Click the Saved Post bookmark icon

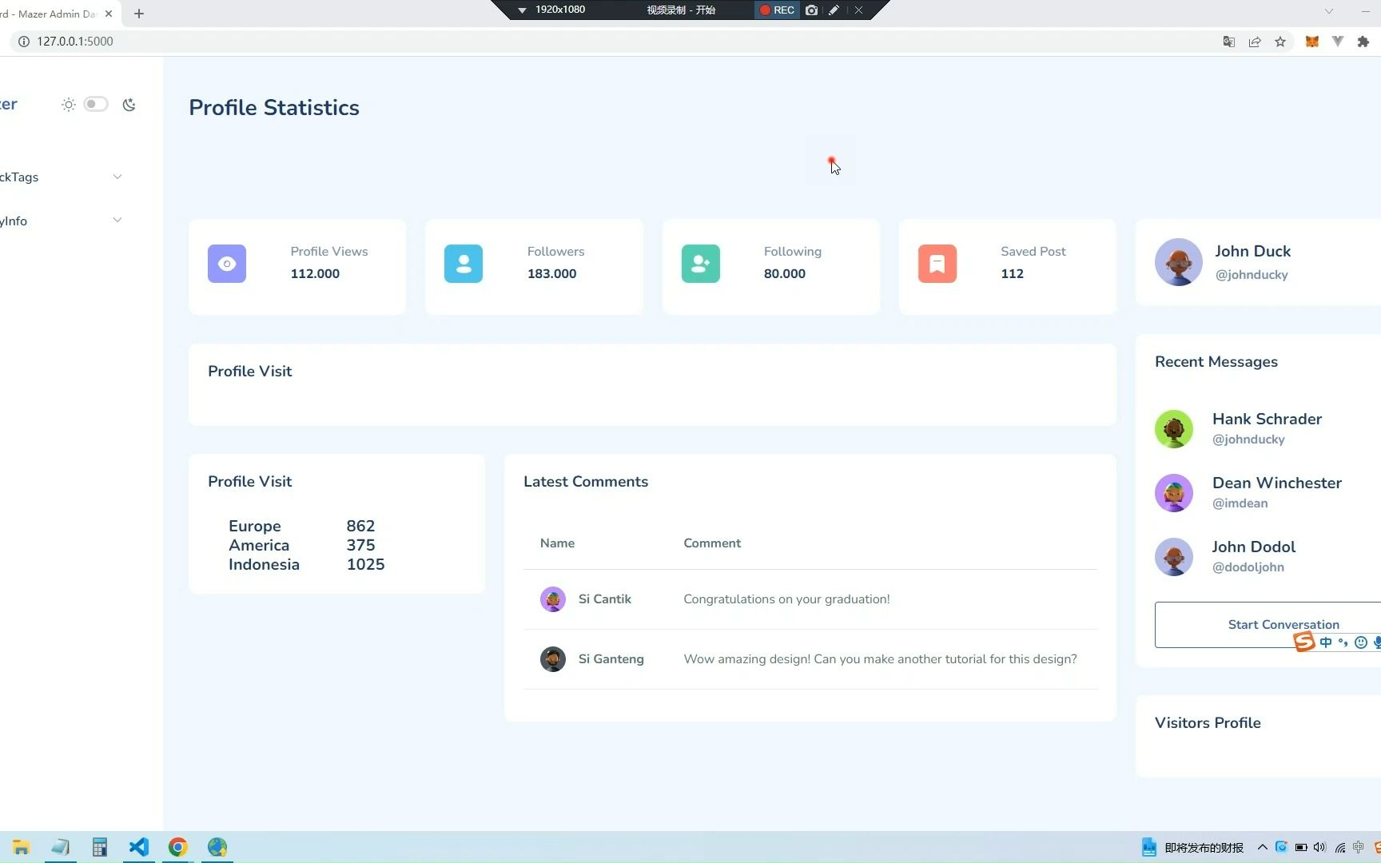(x=937, y=264)
